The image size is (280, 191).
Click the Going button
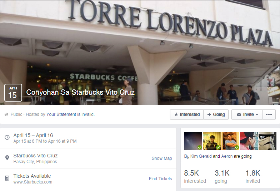216,114
